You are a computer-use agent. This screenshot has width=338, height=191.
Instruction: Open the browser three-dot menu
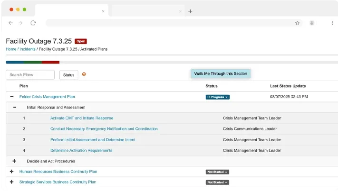click(x=332, y=23)
